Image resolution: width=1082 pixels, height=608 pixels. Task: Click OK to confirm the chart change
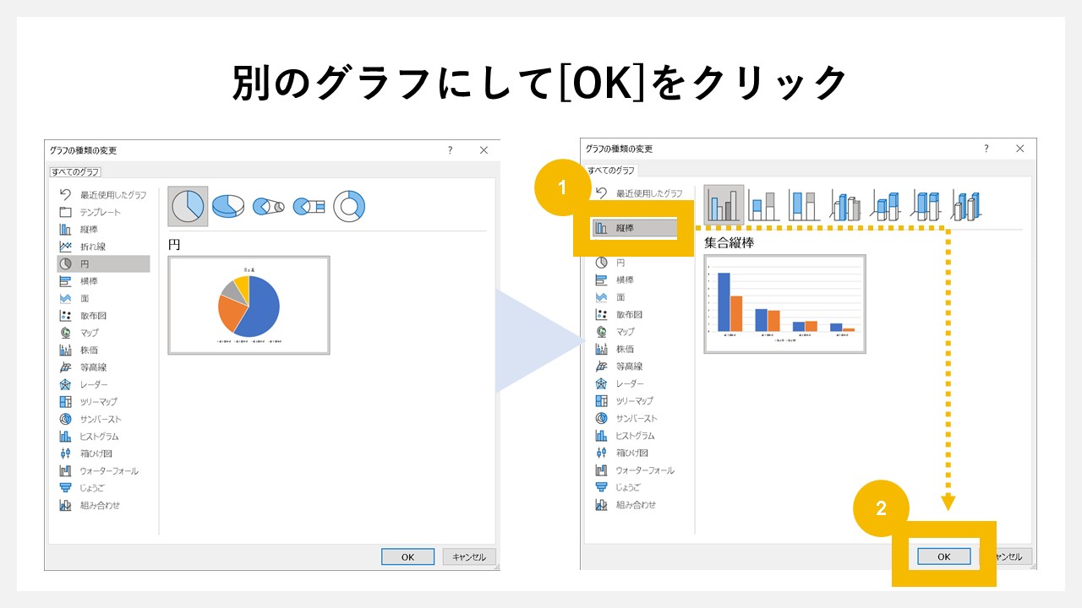(943, 556)
